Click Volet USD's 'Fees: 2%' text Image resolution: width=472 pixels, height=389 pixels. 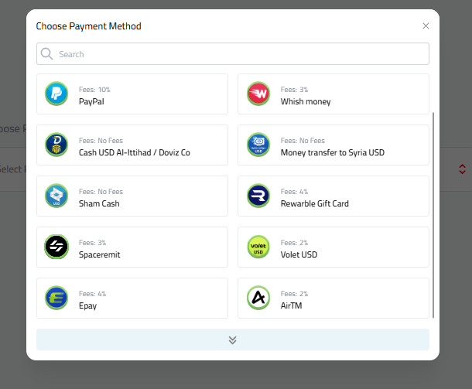click(294, 243)
